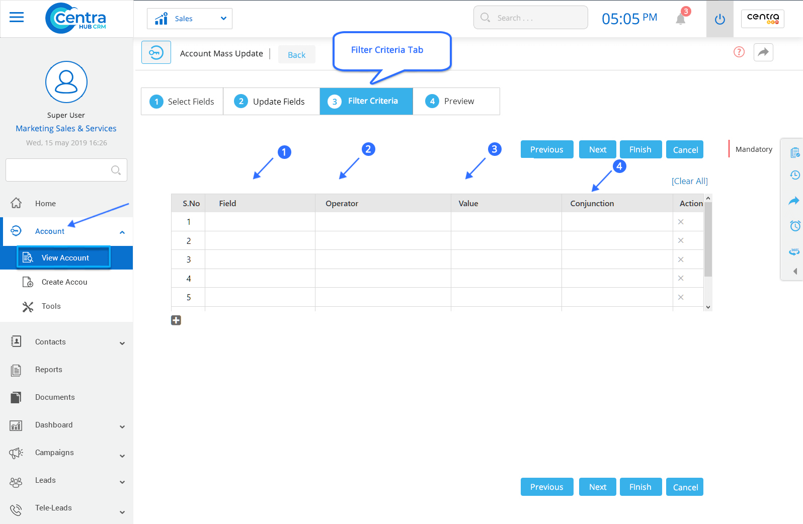
Task: Click the bottom Finish button
Action: [x=640, y=487]
